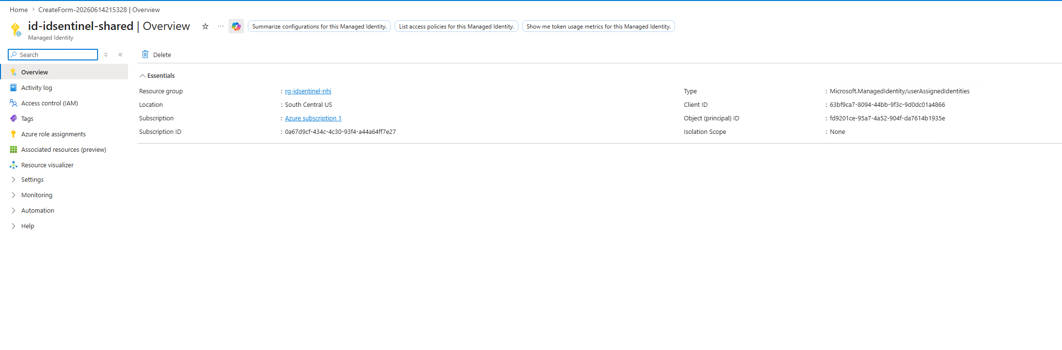The width and height of the screenshot is (1062, 350).
Task: Click Summarize configurations for this Managed Identity
Action: (x=319, y=26)
